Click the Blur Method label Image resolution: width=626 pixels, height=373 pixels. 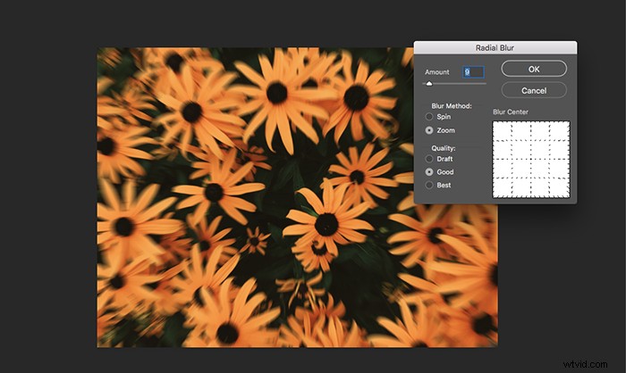click(x=453, y=105)
